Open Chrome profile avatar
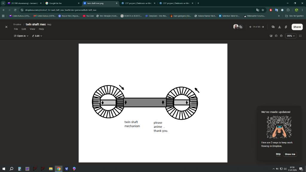The image size is (306, 172). coord(296,10)
